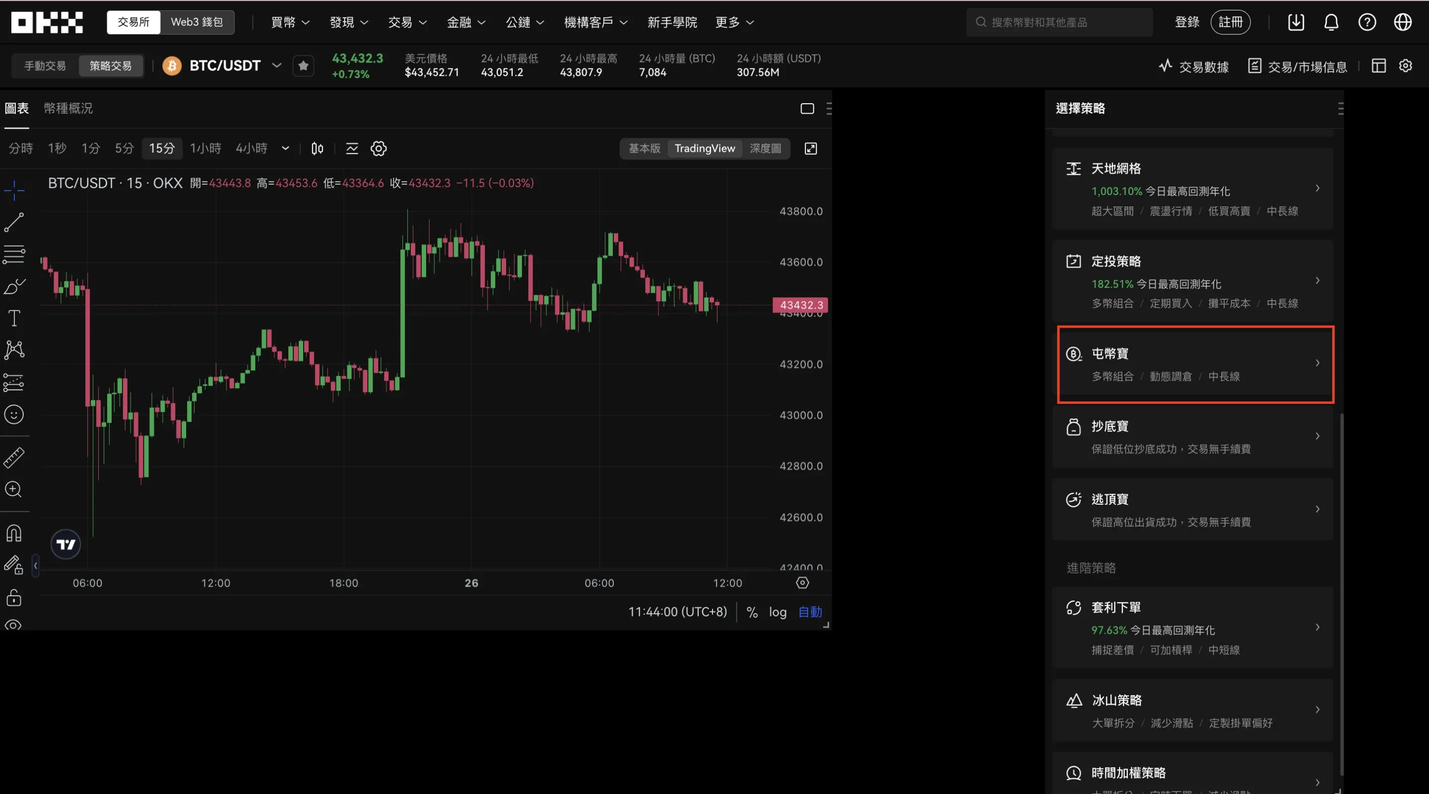Switch to 手動交易 mode

45,66
